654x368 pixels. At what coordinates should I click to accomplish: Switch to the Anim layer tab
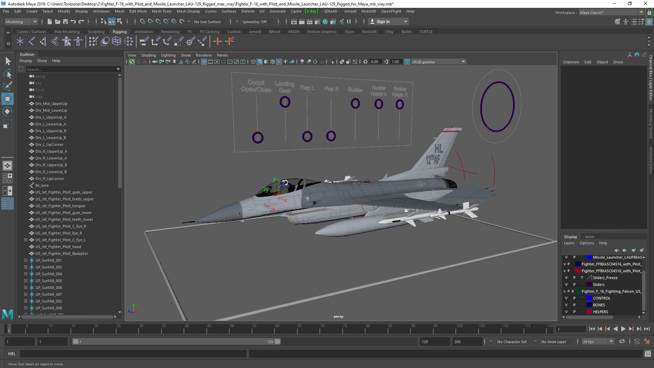(589, 237)
